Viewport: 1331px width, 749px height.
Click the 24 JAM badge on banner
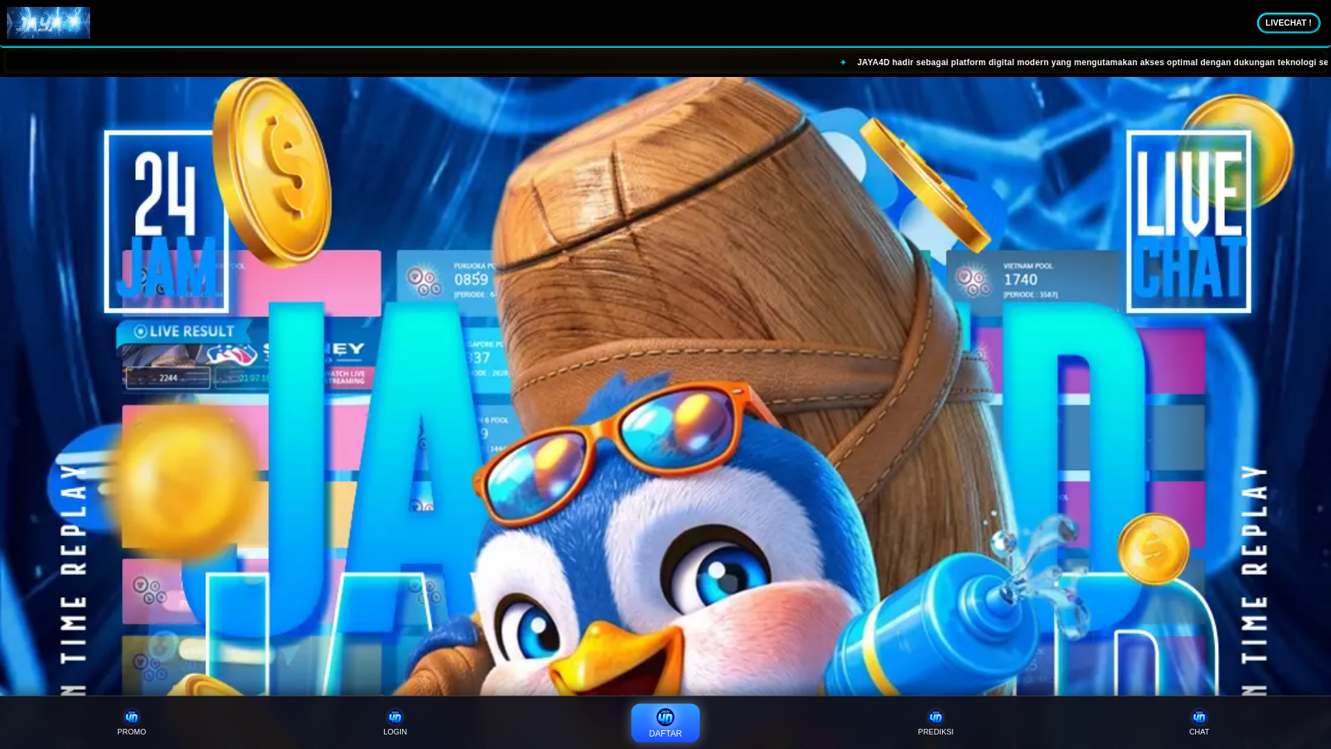[x=165, y=222]
